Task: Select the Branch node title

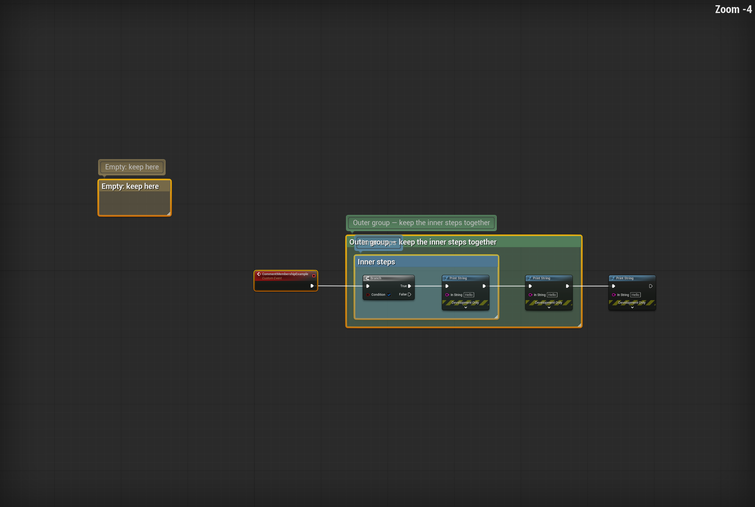Action: (376, 278)
